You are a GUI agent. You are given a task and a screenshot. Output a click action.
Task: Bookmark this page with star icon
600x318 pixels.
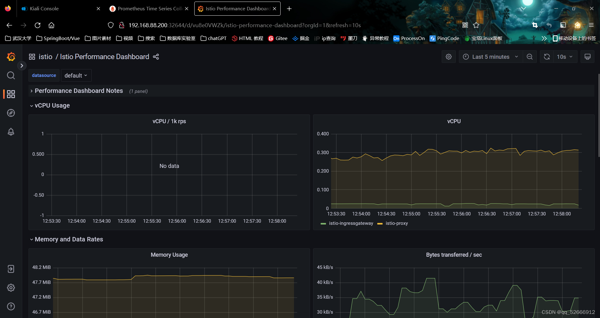click(476, 25)
